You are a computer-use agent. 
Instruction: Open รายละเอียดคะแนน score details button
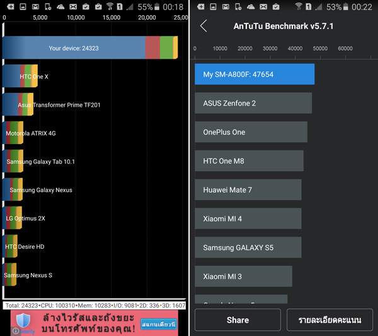pyautogui.click(x=329, y=320)
